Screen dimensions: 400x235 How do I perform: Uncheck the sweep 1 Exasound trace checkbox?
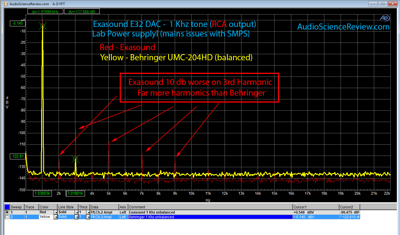pos(7,212)
